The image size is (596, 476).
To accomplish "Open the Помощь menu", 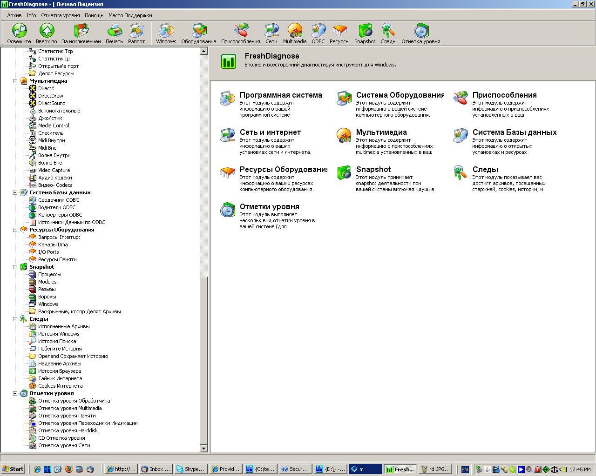I will (x=94, y=15).
